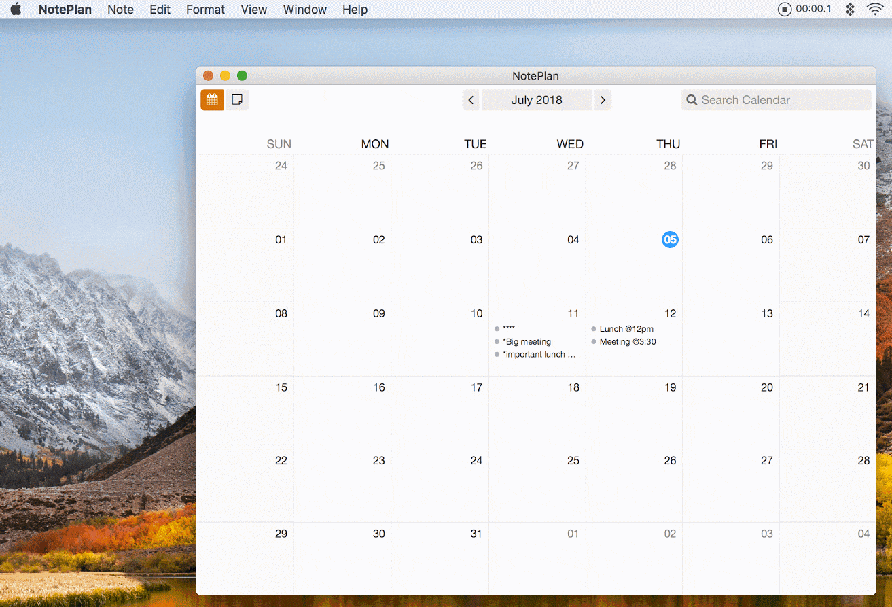
Task: Open the Format menu
Action: click(205, 10)
